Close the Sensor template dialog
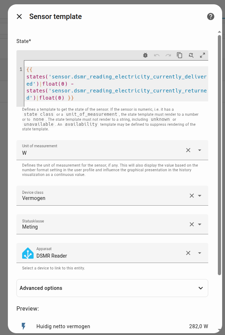225x335 pixels. [x=19, y=16]
